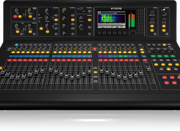Click the lit yellow Set B button
The width and height of the screenshot is (180, 131).
pos(168,69)
